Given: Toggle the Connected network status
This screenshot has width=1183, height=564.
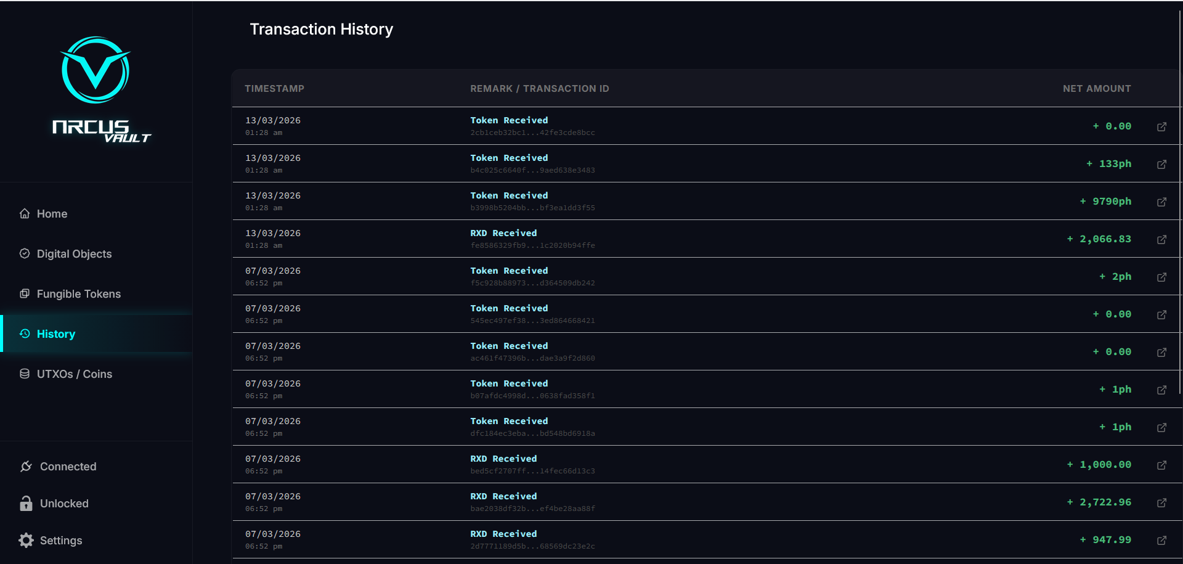Looking at the screenshot, I should [x=58, y=467].
